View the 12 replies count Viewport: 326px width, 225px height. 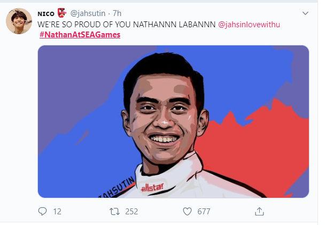click(57, 212)
